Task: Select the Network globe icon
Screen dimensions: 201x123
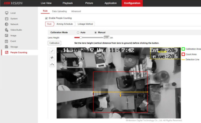Action: tap(7, 24)
